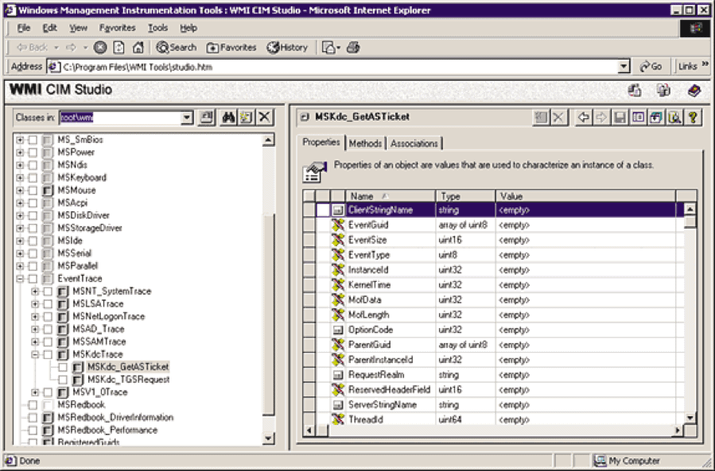Click the Add class icon in left pane
715x471 pixels.
[247, 118]
